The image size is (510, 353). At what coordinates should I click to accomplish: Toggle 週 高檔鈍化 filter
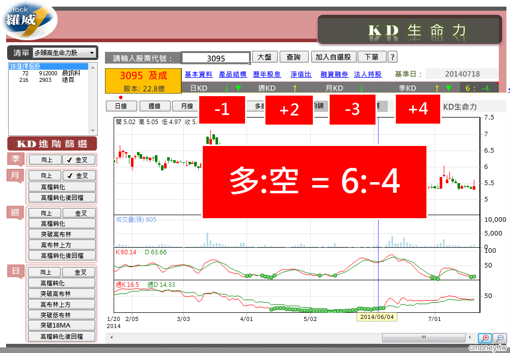62,223
